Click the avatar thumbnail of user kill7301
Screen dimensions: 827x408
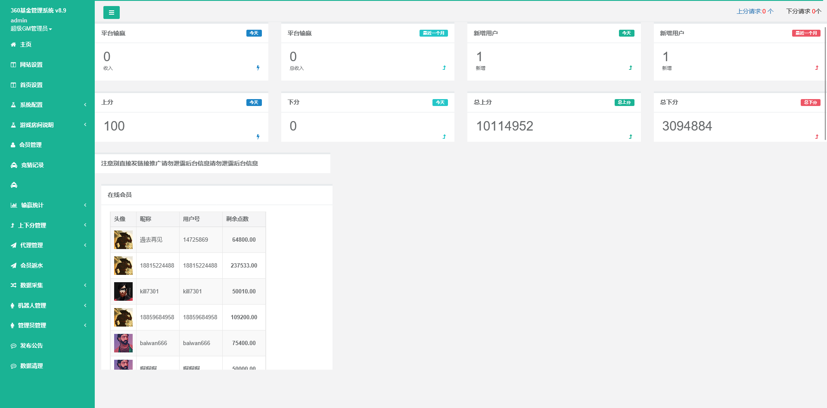point(123,292)
